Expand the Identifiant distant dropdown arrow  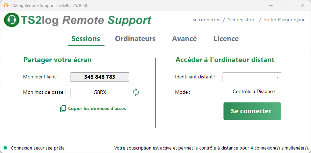click(278, 78)
